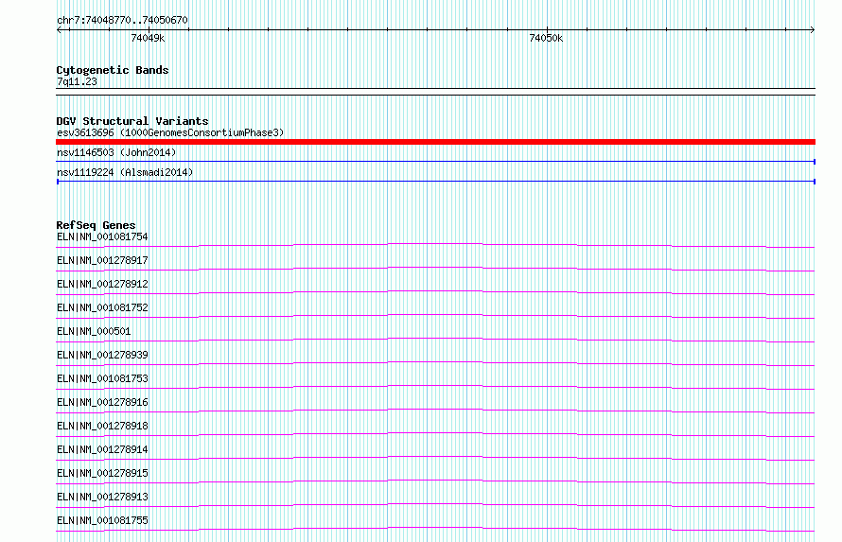This screenshot has height=542, width=842.
Task: Select transcript ELN|NM_001278914
Action: (102, 449)
